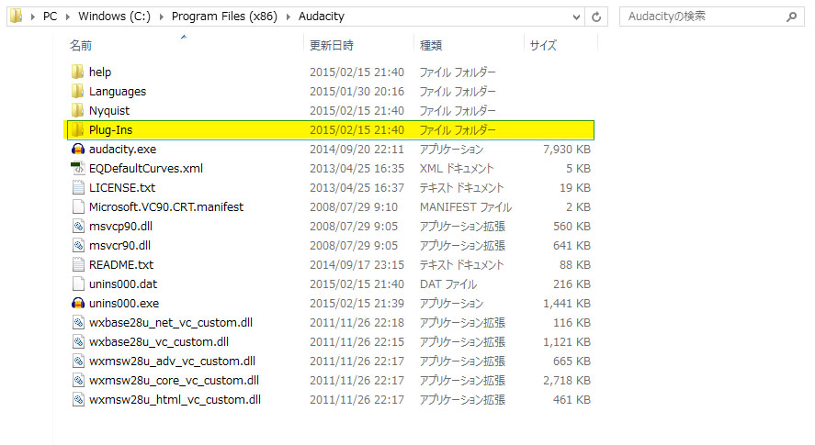815x445 pixels.
Task: Expand the chevron before PC in breadcrumb
Action: (x=33, y=17)
